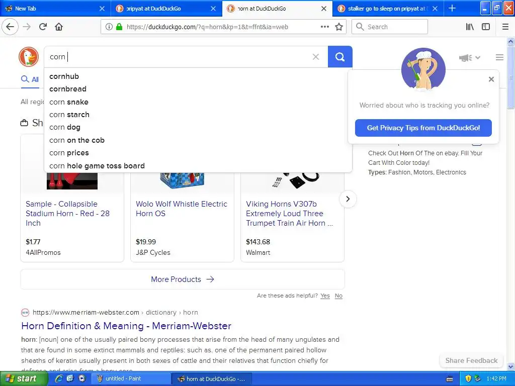Close the pripyat at DuckDuckGo tab
The width and height of the screenshot is (515, 386).
click(x=213, y=9)
